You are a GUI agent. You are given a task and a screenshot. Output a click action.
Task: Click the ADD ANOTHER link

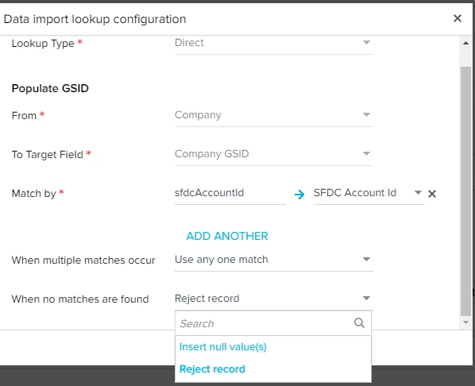click(x=227, y=236)
